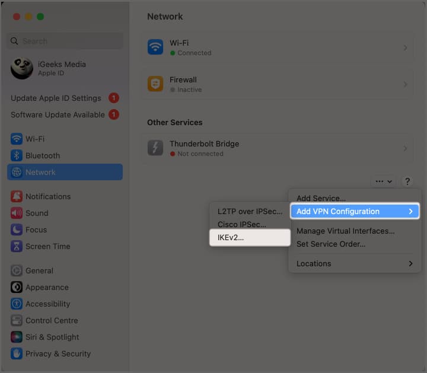
Task: Click the yellow window minimize button
Action: pos(28,17)
